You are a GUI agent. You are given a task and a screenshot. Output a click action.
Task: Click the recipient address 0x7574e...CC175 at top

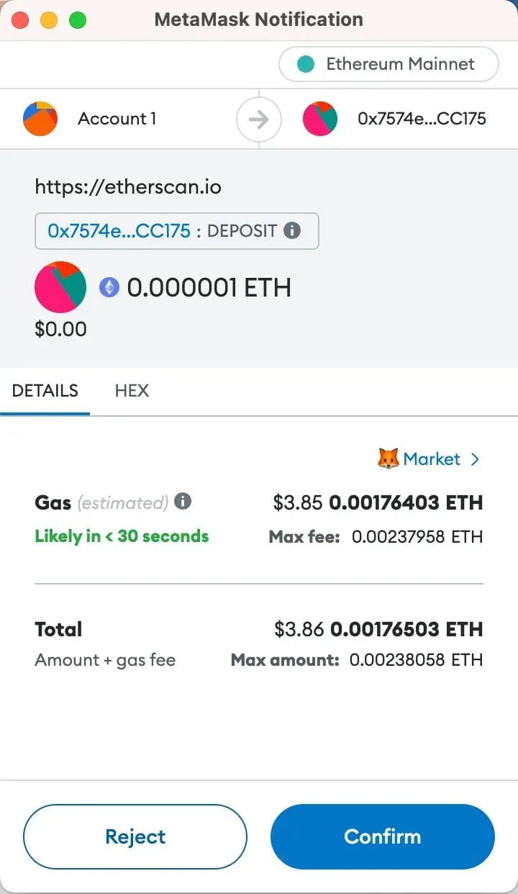422,119
